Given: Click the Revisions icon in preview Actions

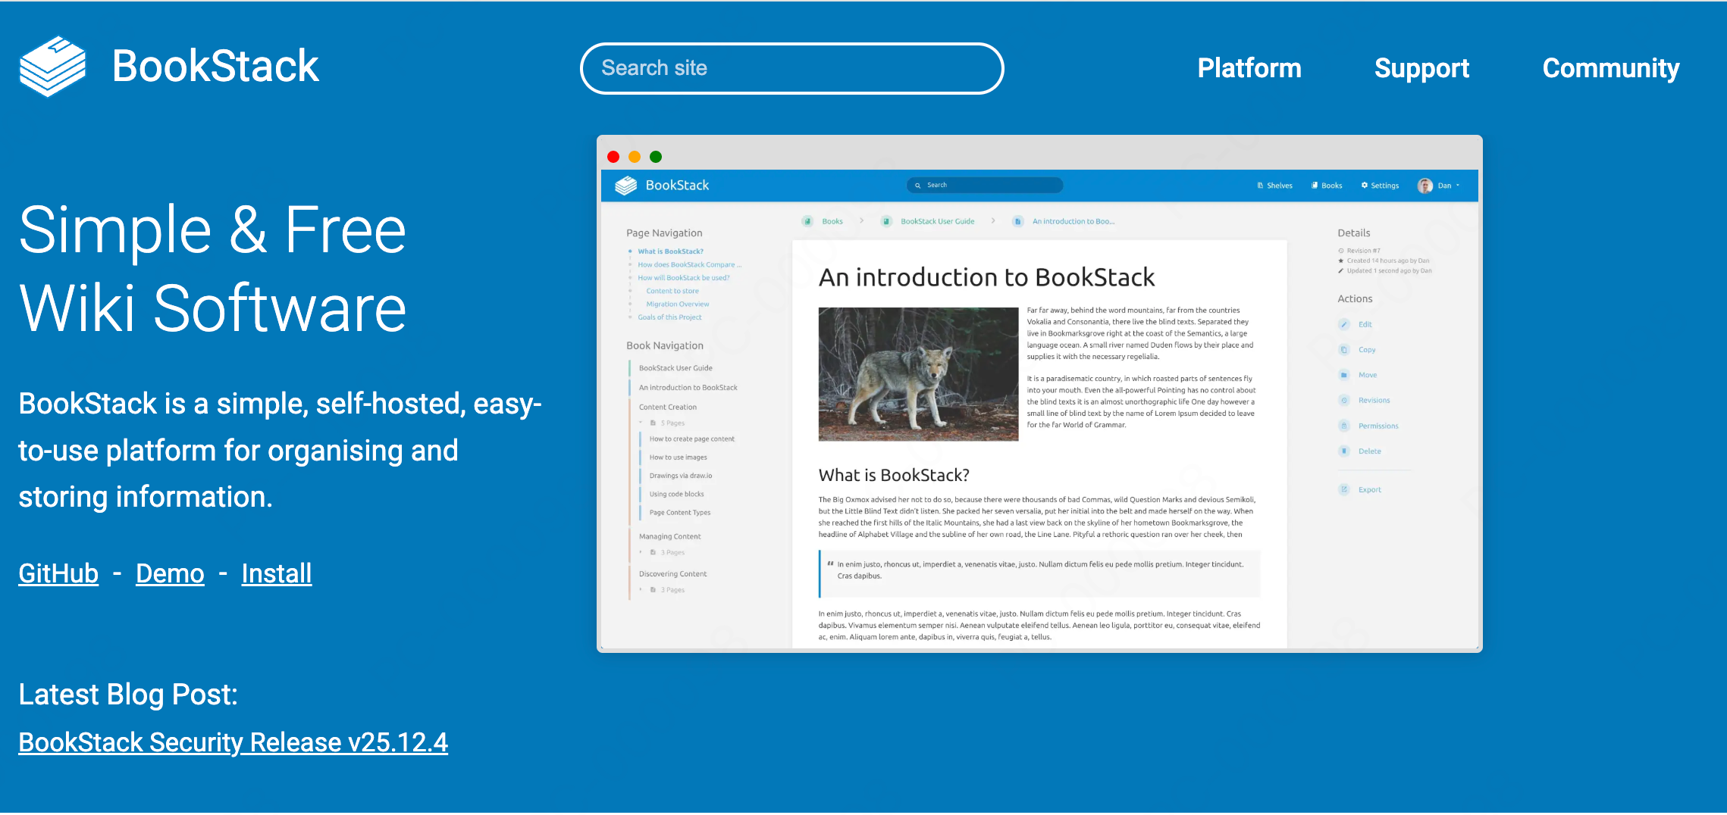Looking at the screenshot, I should (x=1343, y=401).
